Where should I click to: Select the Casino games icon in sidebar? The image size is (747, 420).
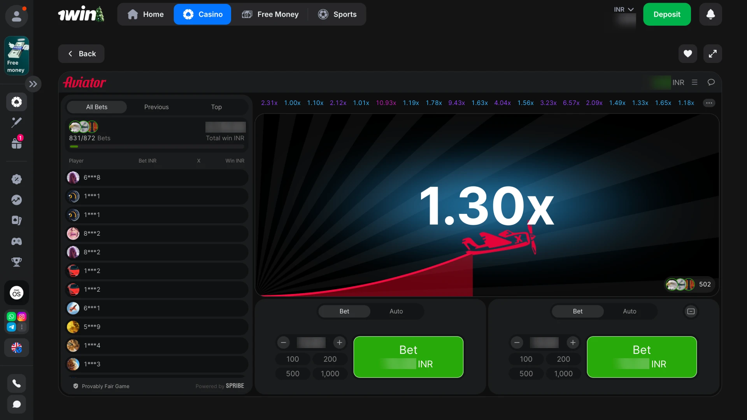(x=17, y=102)
